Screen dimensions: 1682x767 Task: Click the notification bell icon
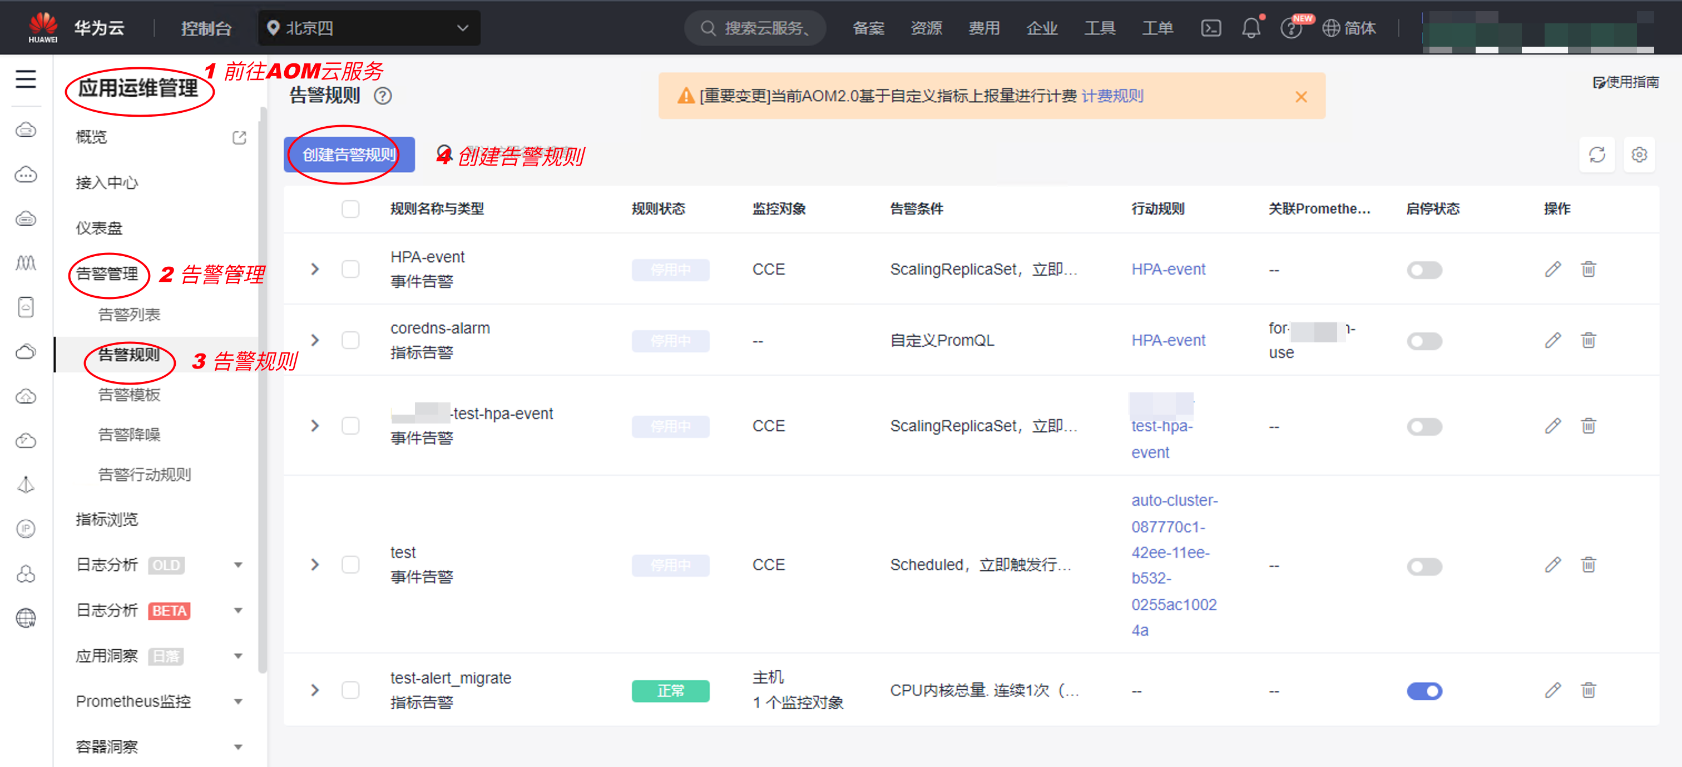tap(1250, 28)
